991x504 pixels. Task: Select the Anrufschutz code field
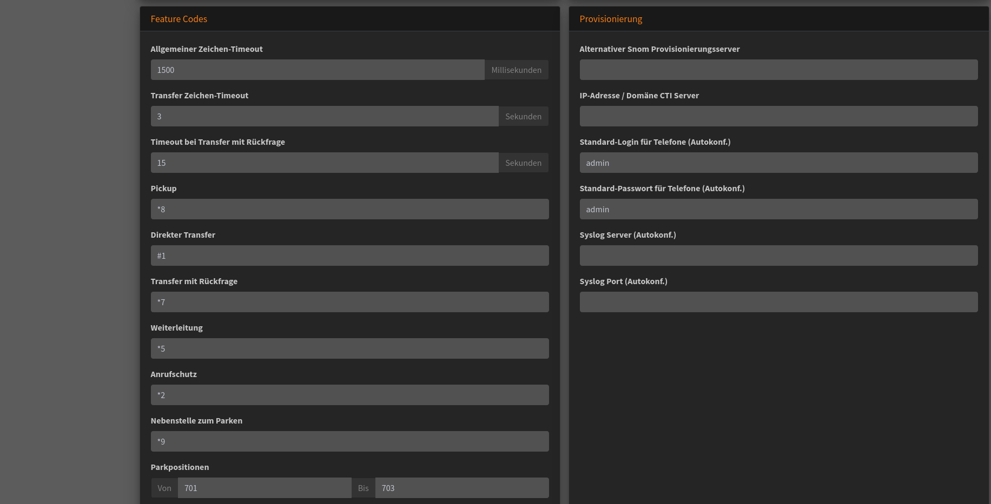point(349,395)
